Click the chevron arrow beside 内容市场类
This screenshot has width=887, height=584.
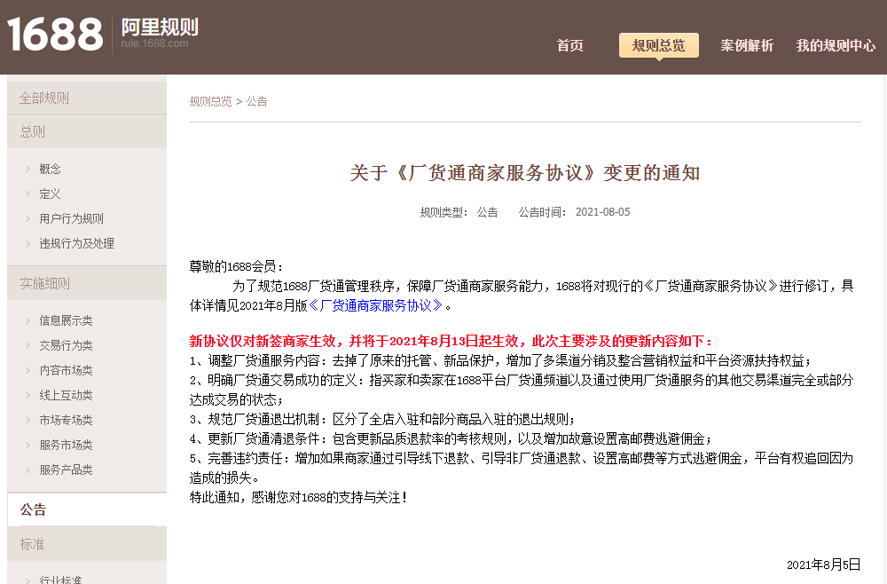(x=27, y=370)
